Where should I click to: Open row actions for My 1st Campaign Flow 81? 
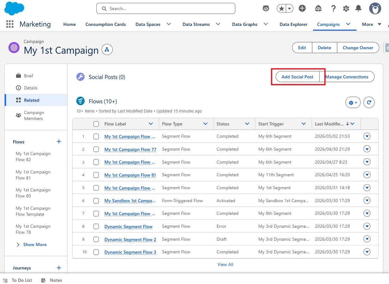coord(367,175)
